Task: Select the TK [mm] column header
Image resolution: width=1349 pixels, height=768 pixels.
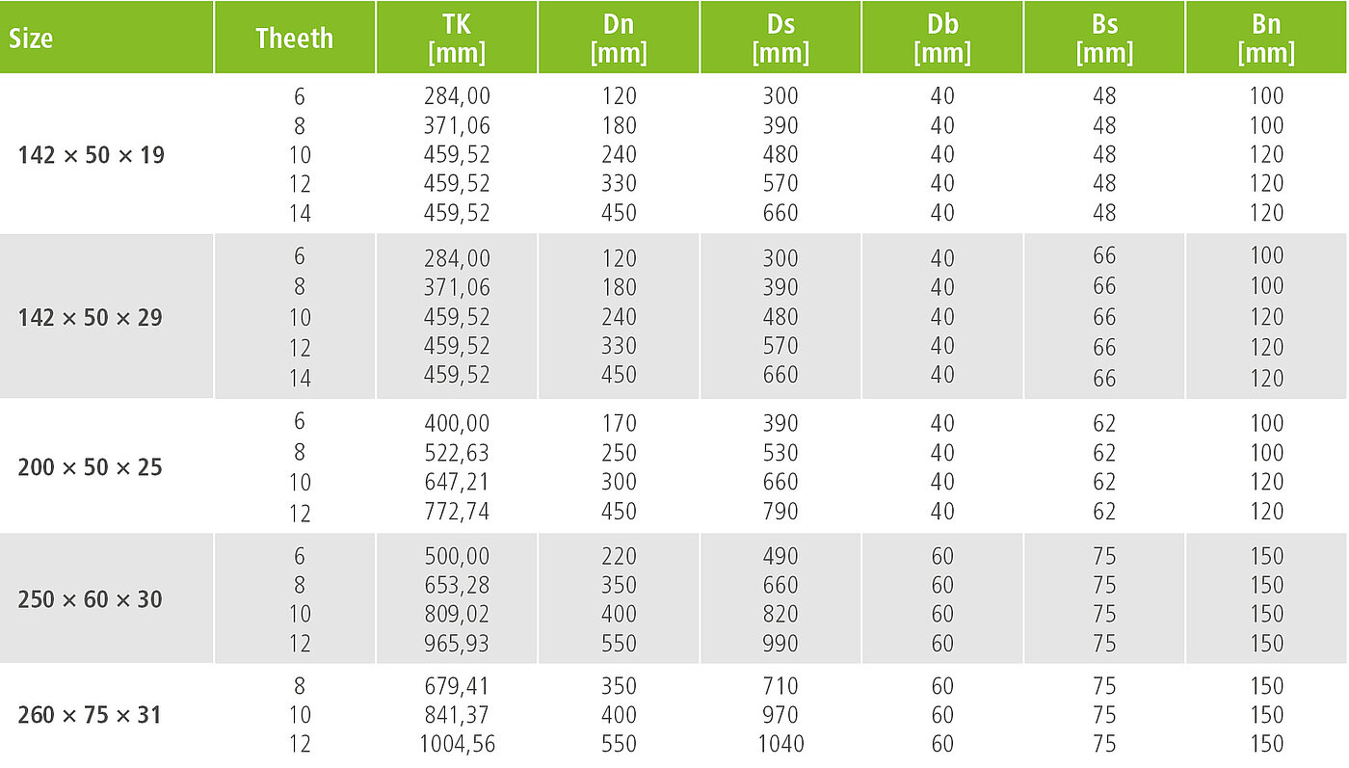Action: pyautogui.click(x=456, y=39)
